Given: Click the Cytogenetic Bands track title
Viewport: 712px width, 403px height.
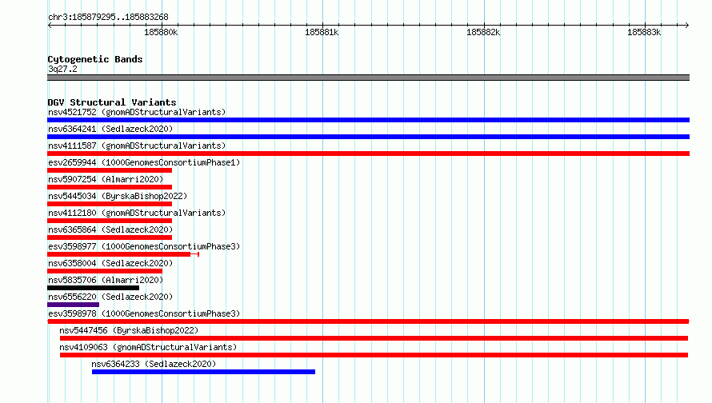Looking at the screenshot, I should coord(95,59).
